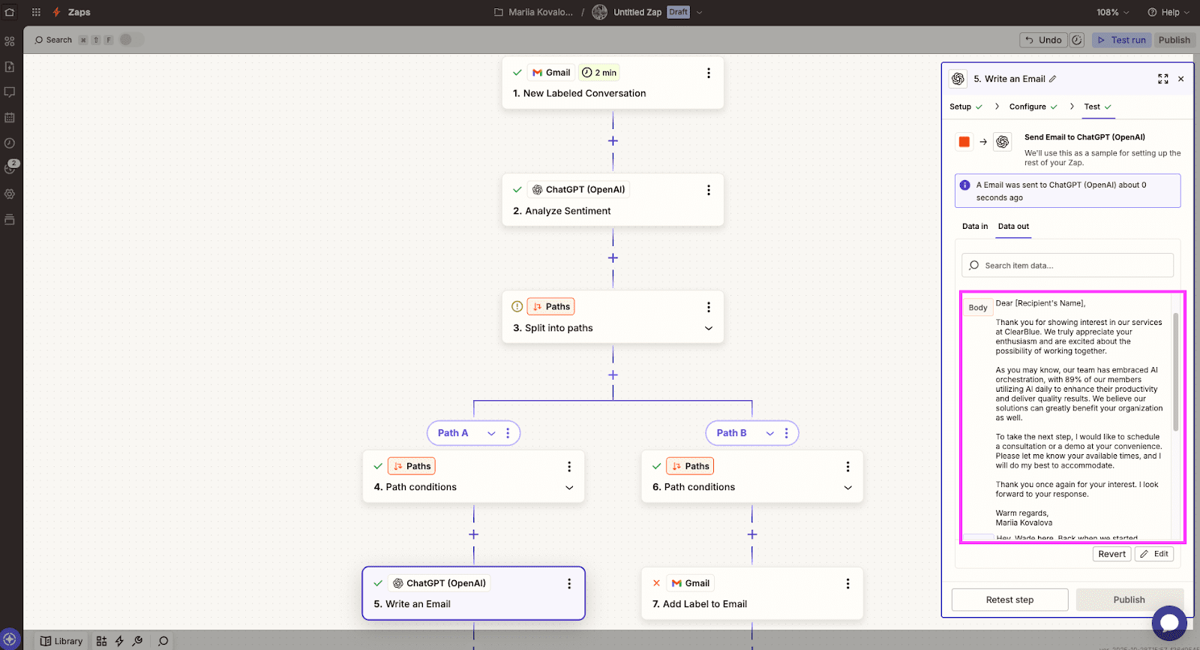Toggle the switch next to Search
This screenshot has width=1200, height=650.
[130, 40]
